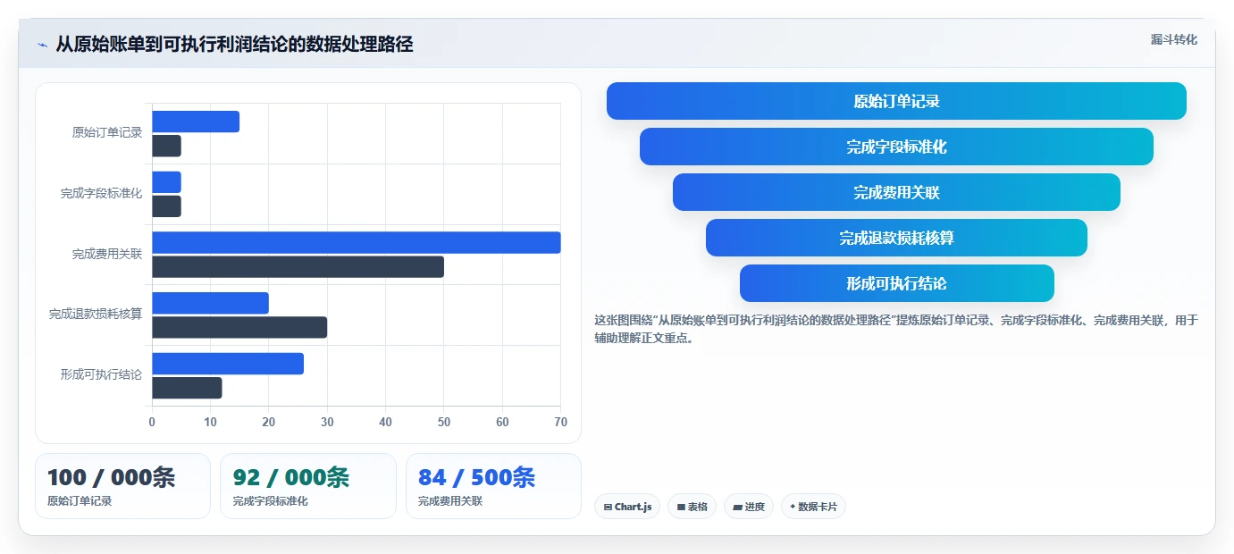Screen dimensions: 1234x554
Task: Click the 原始订单记录 chart axis label
Action: pos(107,132)
